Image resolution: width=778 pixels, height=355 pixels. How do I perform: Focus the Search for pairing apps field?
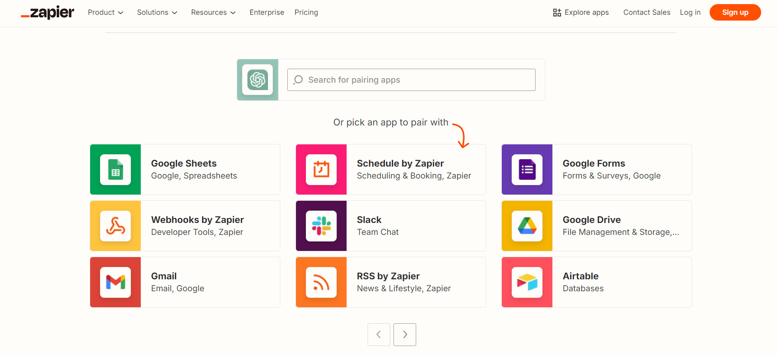[x=412, y=80]
